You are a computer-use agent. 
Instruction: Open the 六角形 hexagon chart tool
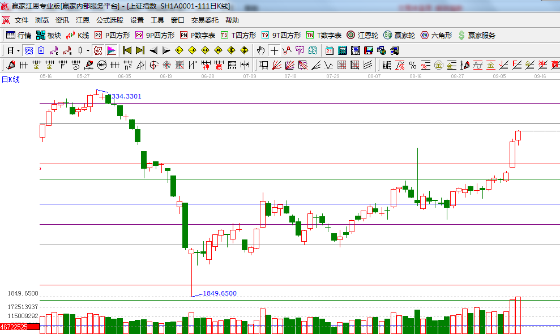tap(436, 35)
